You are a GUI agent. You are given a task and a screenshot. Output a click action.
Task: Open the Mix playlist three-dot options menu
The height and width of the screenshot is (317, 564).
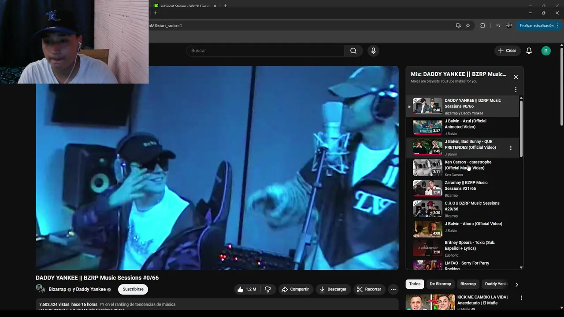click(x=516, y=90)
